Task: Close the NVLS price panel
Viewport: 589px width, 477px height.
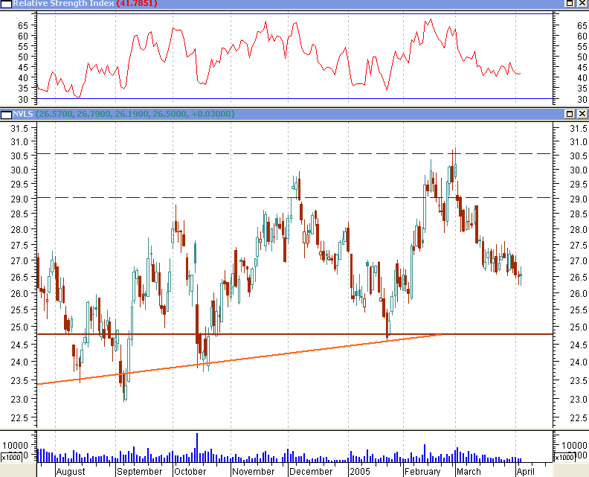Action: 582,114
